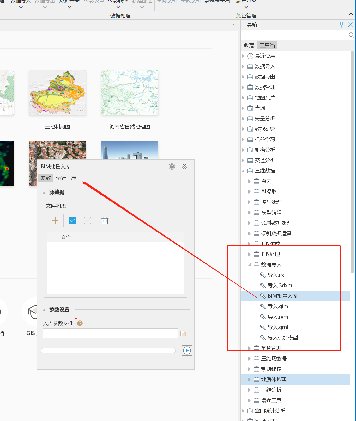Select the 导入.ifc tool
356x421 pixels.
coord(276,275)
